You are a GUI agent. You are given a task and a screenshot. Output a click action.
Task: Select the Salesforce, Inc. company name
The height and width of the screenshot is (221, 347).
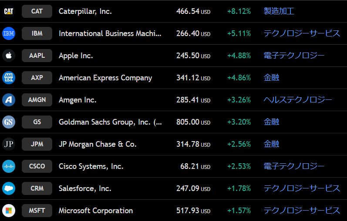coord(85,188)
